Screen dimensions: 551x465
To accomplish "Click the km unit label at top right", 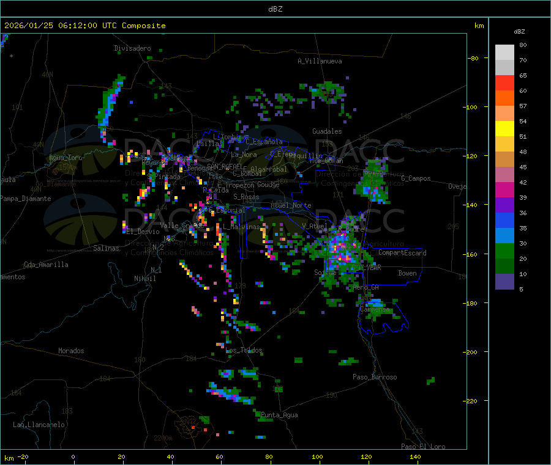I will click(x=479, y=26).
